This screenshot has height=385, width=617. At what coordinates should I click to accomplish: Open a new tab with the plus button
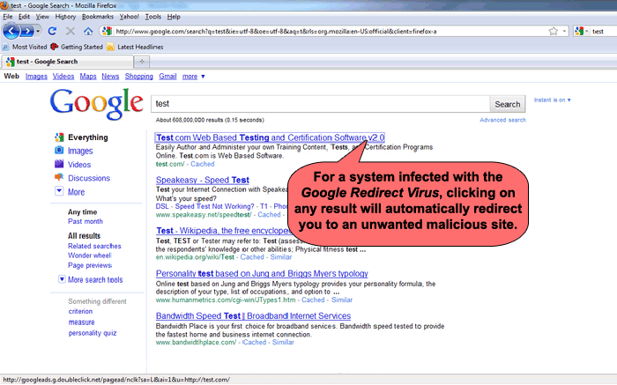[x=143, y=61]
